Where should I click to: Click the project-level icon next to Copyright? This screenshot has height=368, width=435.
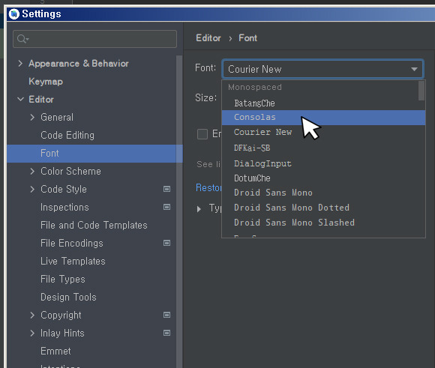(x=166, y=315)
